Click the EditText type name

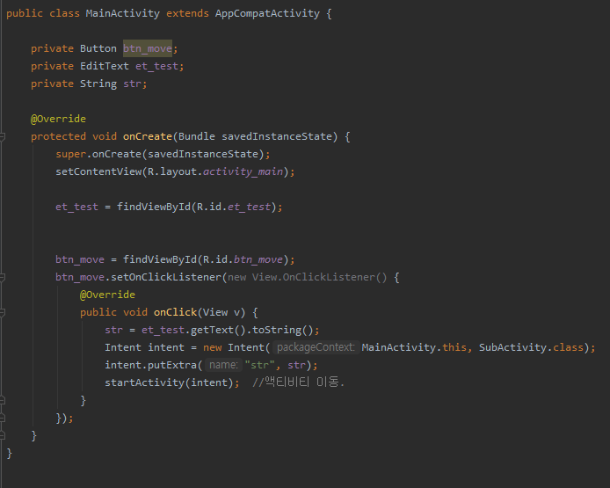[105, 66]
